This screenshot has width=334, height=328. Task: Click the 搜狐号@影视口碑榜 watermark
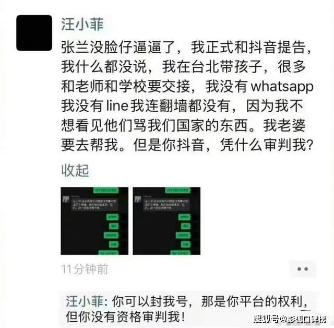(290, 319)
